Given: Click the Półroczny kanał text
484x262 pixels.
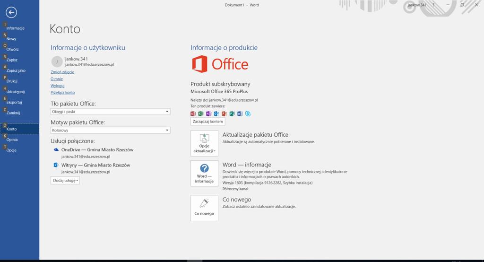Looking at the screenshot, I should tap(235, 189).
